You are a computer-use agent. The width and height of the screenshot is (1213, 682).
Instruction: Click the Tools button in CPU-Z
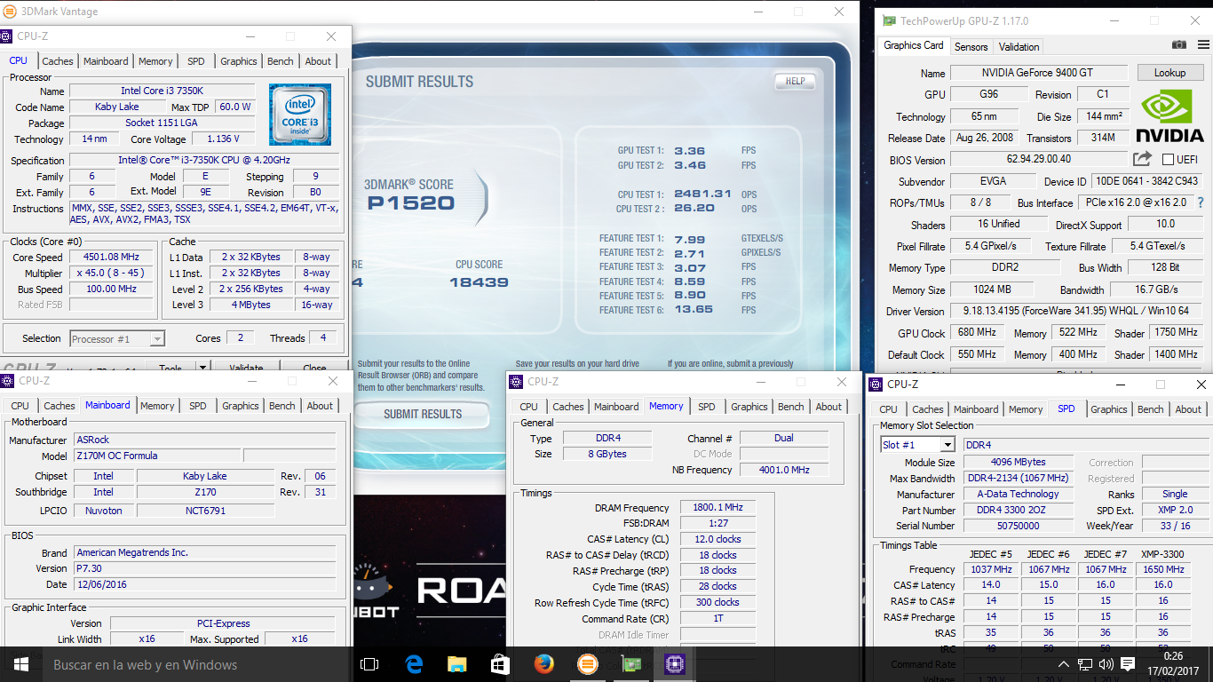click(x=170, y=368)
